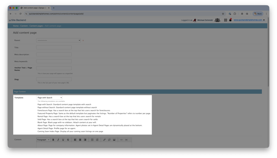Click the 'Rental Page' template description line
This screenshot has height=158, width=277.
point(69,117)
